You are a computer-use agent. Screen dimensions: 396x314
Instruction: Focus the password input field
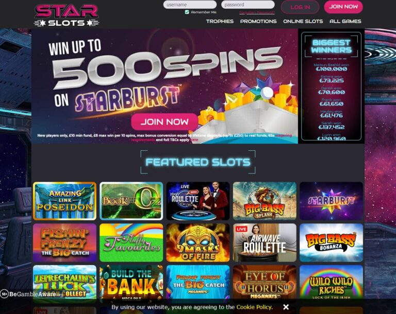[x=247, y=5]
